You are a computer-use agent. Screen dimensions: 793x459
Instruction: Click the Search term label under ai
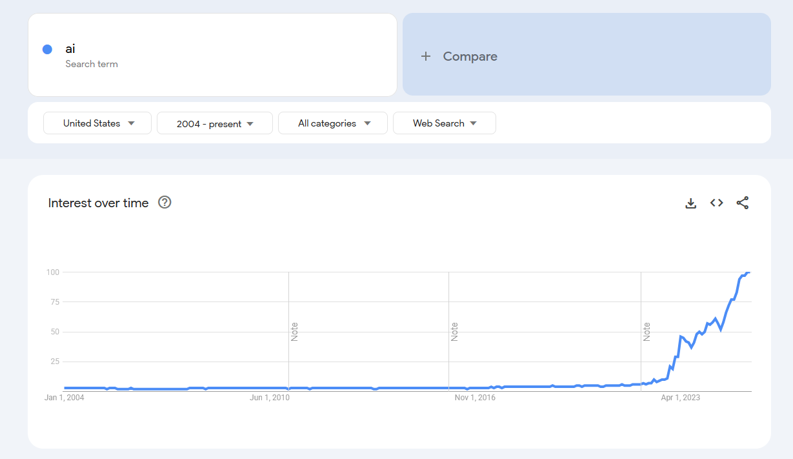point(92,64)
